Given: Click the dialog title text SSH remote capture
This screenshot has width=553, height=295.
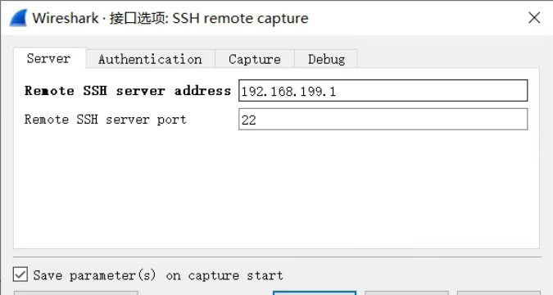Looking at the screenshot, I should pyautogui.click(x=240, y=18).
